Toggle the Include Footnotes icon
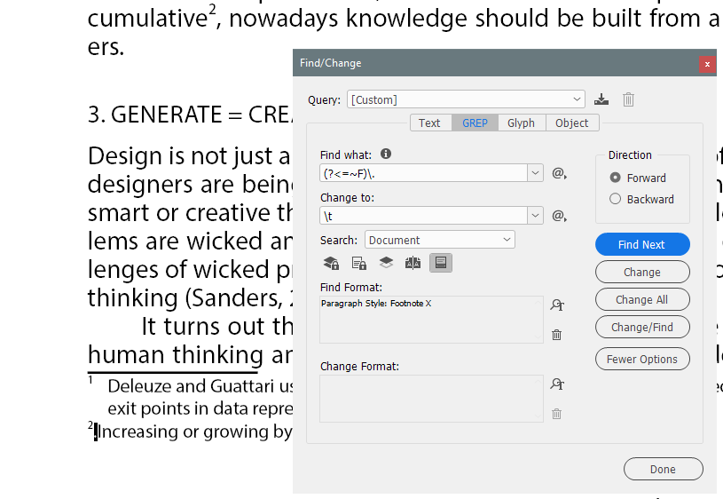This screenshot has width=723, height=499. pos(440,263)
